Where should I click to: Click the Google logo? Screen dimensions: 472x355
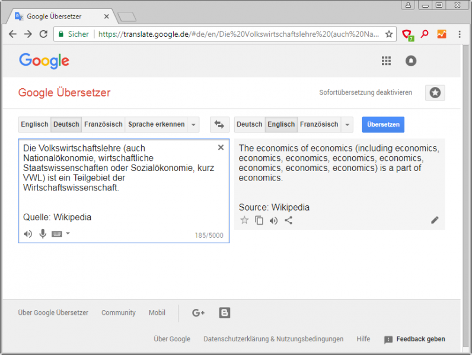44,61
